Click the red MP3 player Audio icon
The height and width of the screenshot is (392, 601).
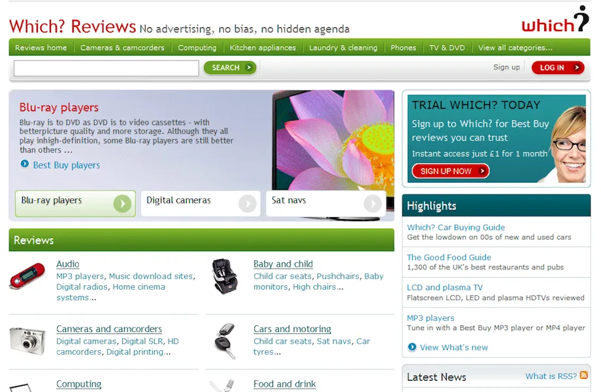(27, 276)
